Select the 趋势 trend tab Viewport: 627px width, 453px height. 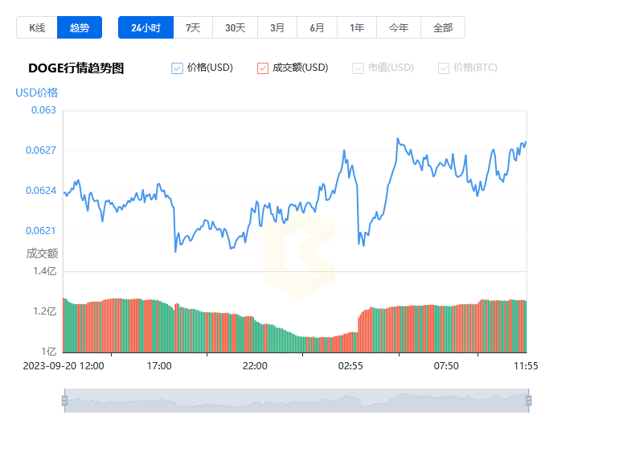(80, 27)
